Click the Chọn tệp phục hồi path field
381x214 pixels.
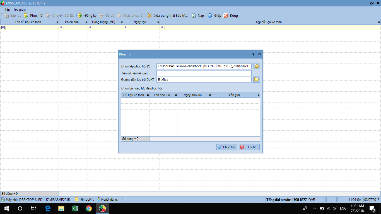[x=204, y=66]
